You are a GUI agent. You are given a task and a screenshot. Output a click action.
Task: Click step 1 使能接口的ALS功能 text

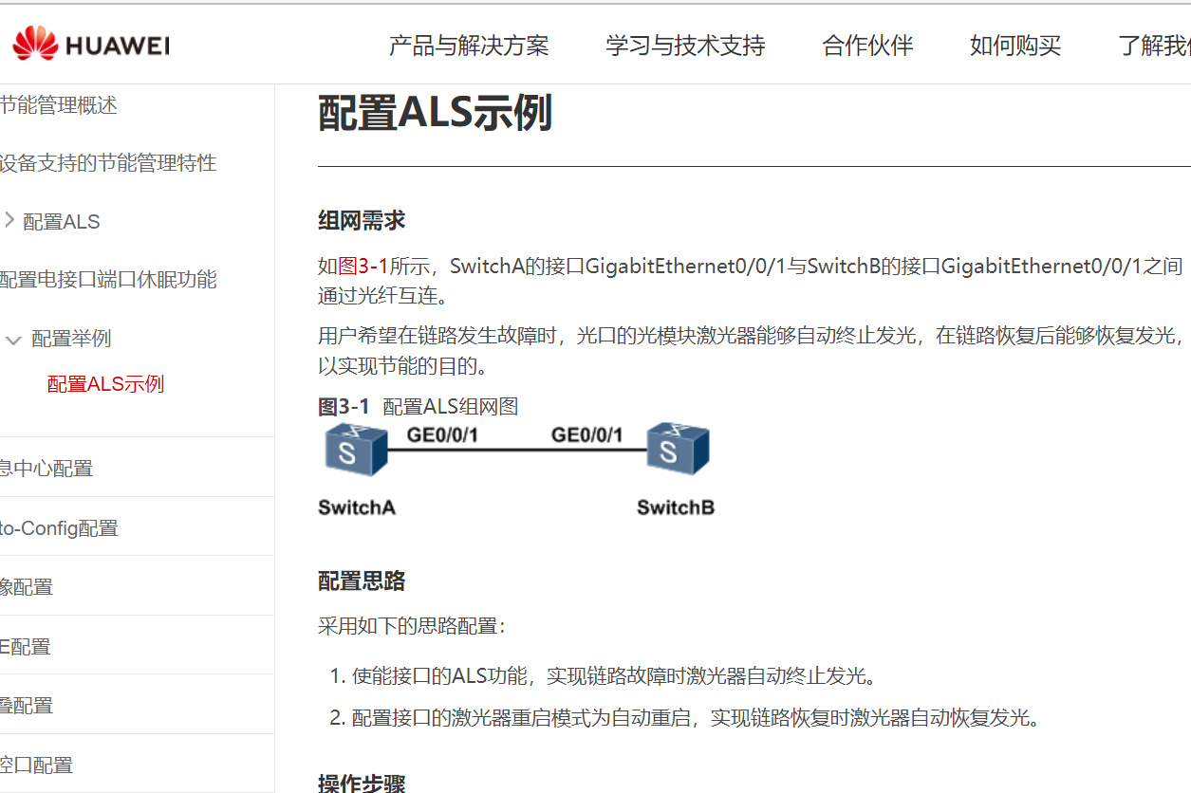[x=614, y=676]
